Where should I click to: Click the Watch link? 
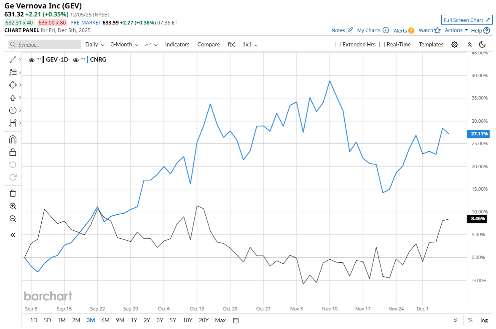pyautogui.click(x=426, y=30)
